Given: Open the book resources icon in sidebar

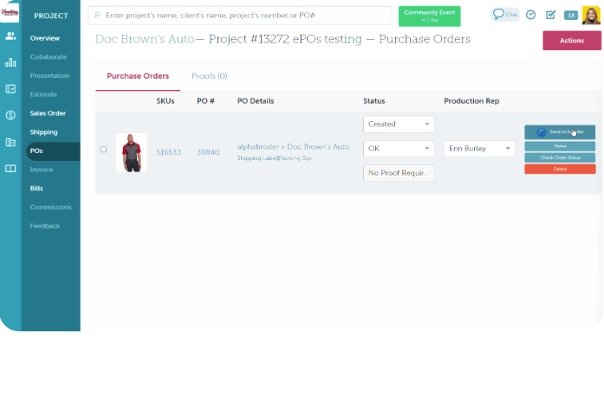Looking at the screenshot, I should click(11, 168).
